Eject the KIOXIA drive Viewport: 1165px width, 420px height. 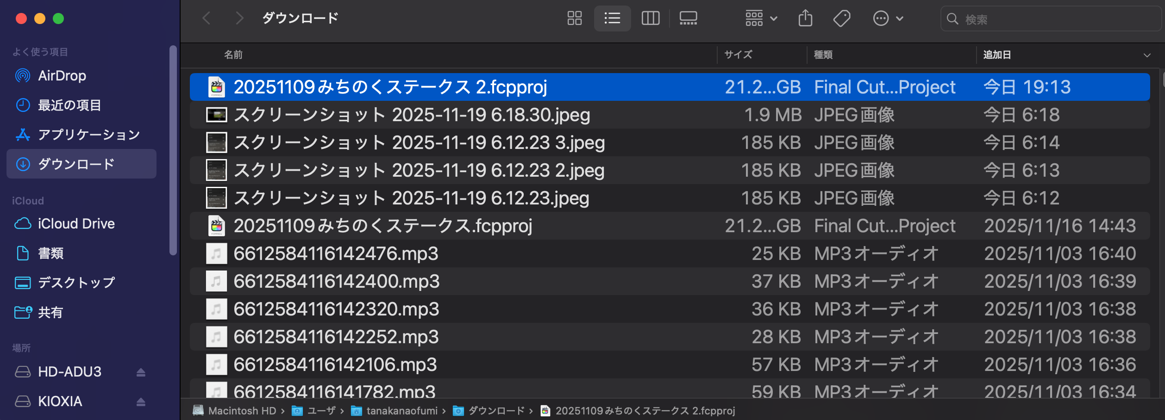tap(141, 401)
